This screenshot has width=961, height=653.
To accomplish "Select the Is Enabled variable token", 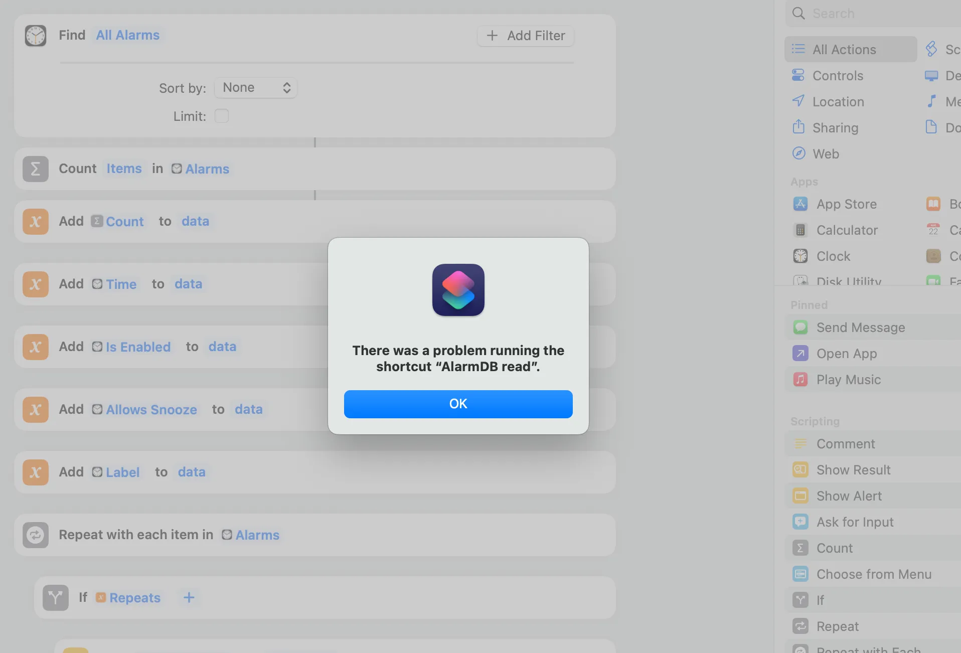I will tap(131, 347).
